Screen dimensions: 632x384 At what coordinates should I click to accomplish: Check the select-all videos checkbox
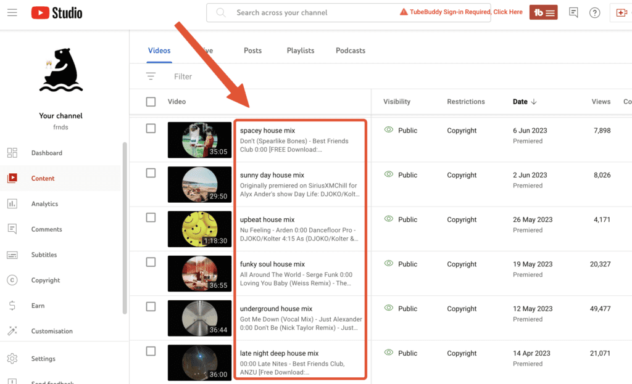point(151,102)
